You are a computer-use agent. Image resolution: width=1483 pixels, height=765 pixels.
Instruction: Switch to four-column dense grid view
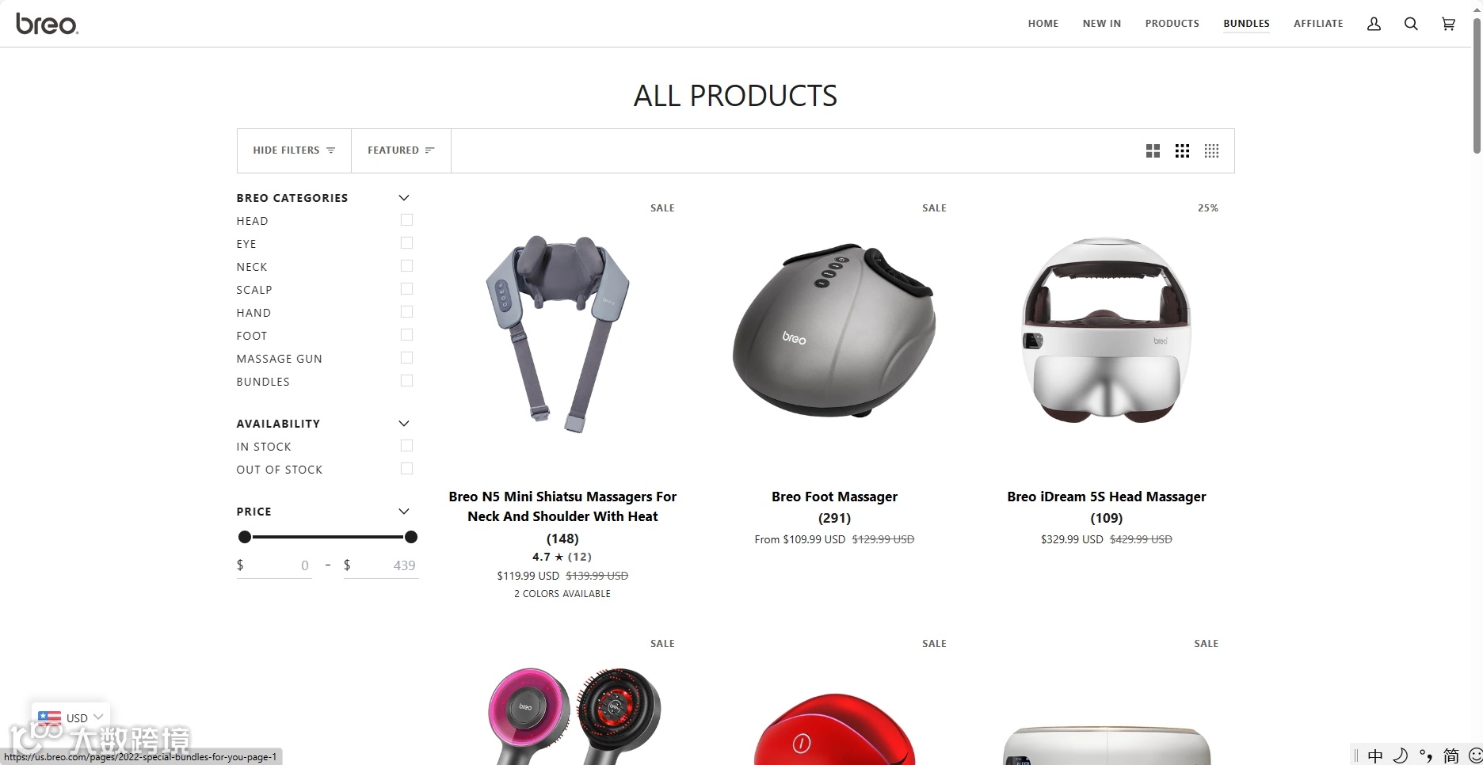(1211, 150)
